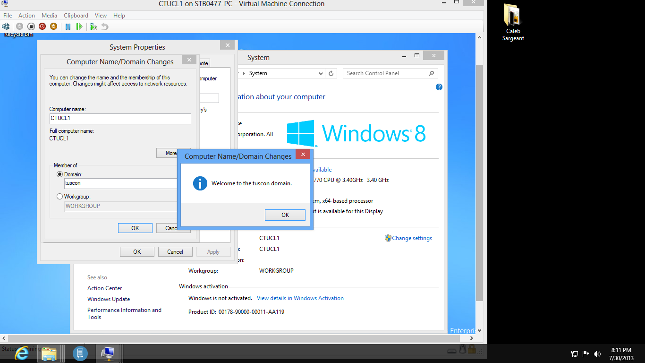Send Ctrl+Alt+Delete using the toolbar icon
Image resolution: width=645 pixels, height=363 pixels.
(6, 26)
